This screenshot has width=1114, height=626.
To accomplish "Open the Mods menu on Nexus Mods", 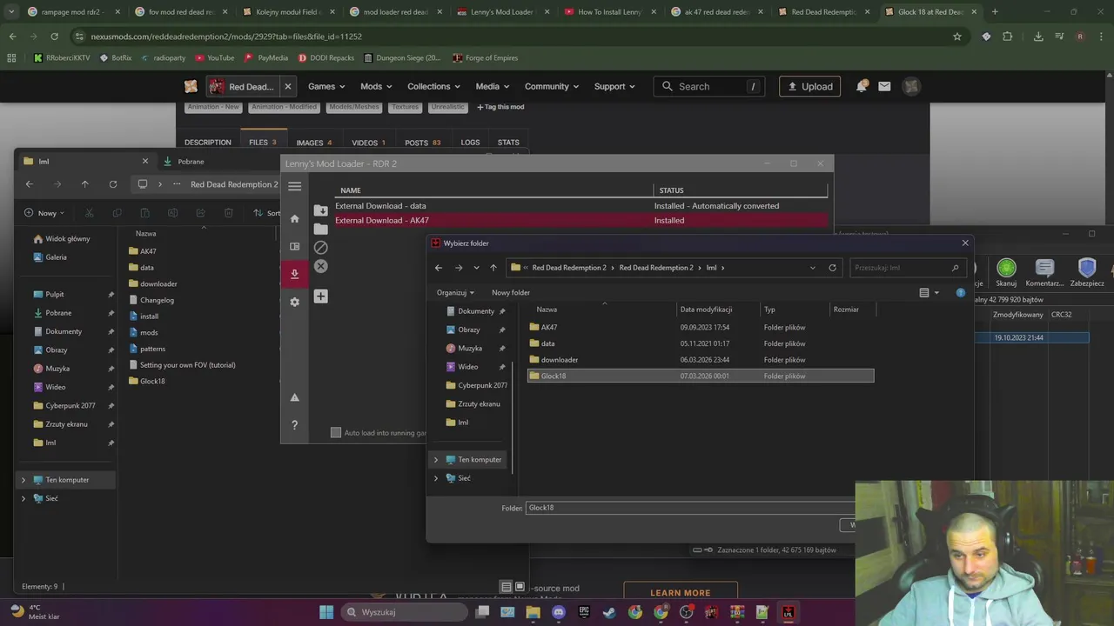I will [x=376, y=86].
